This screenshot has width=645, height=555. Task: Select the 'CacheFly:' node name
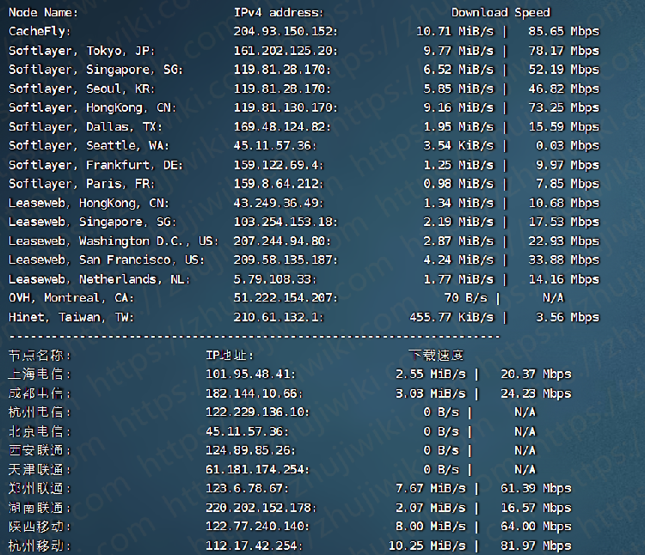pos(40,32)
